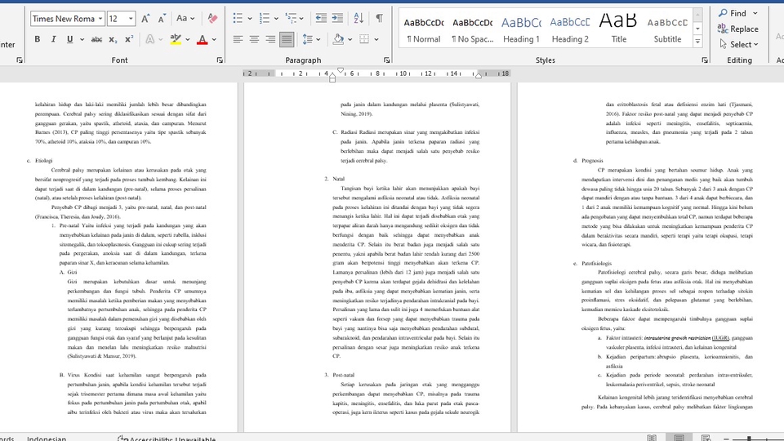Viewport: 784px width, 441px height.
Task: Apply the Heading 2 style
Action: click(x=570, y=29)
